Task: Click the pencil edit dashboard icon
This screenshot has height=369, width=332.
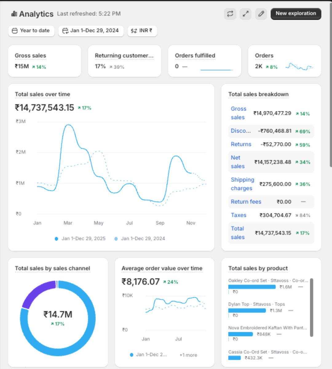Action: [x=261, y=14]
